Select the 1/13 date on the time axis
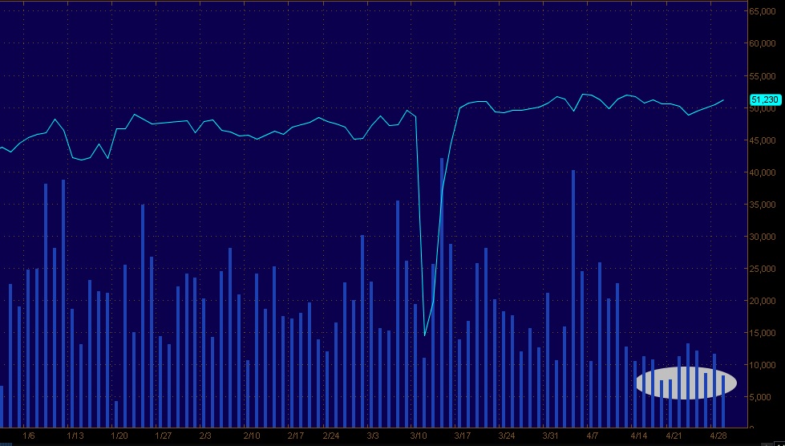 point(75,436)
